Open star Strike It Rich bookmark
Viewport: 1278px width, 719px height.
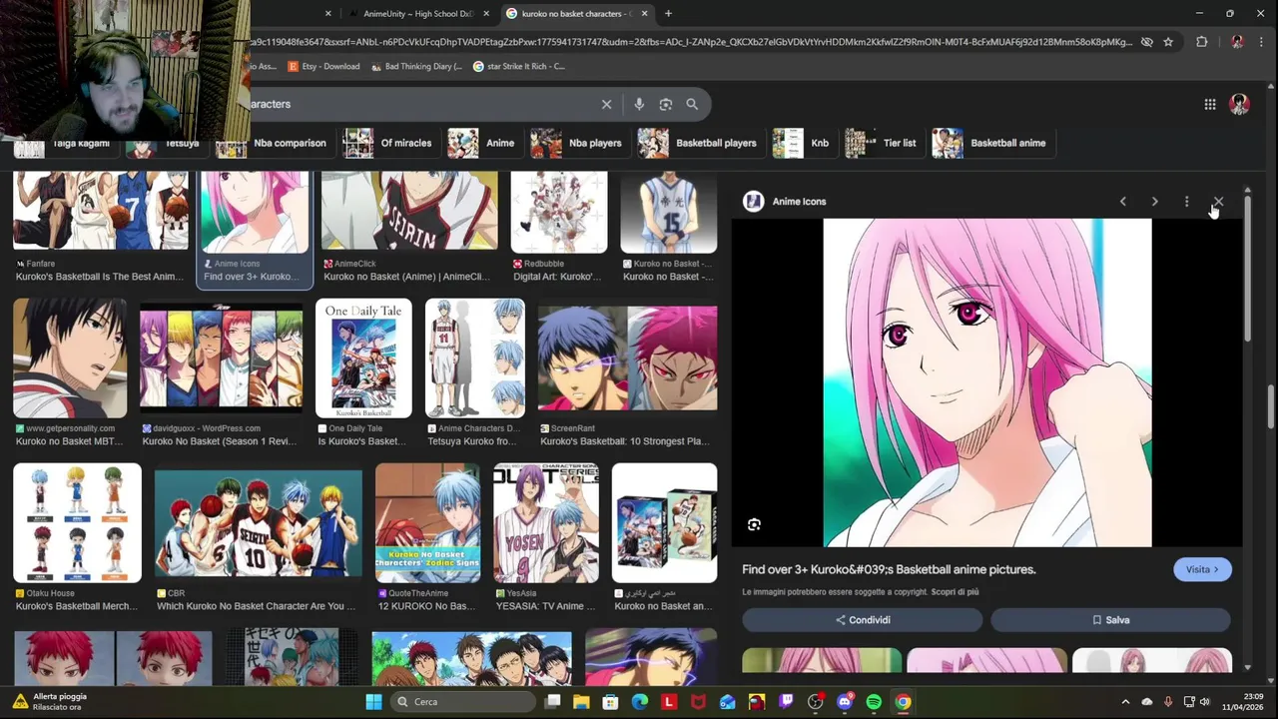(x=519, y=66)
